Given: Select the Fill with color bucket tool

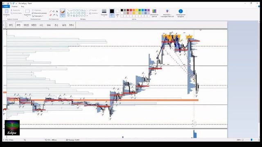Looking at the screenshot, I should pos(54,11).
